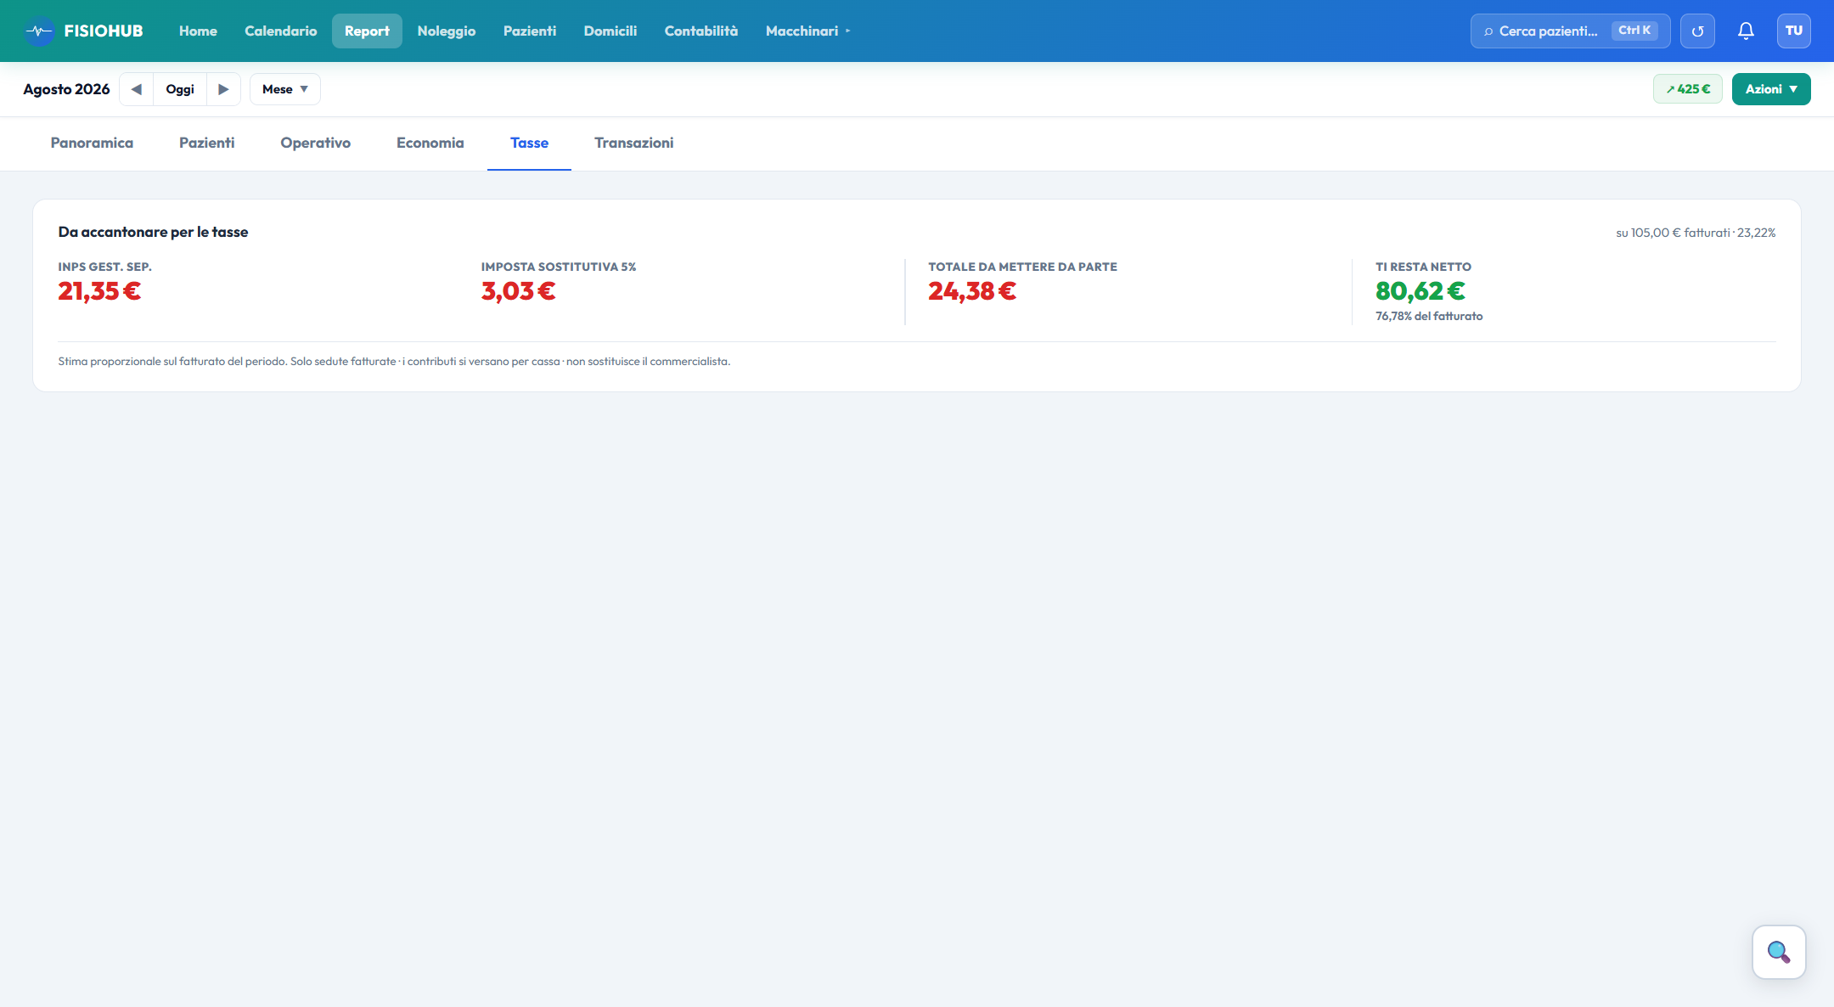
Task: Open the notifications bell
Action: tap(1746, 31)
